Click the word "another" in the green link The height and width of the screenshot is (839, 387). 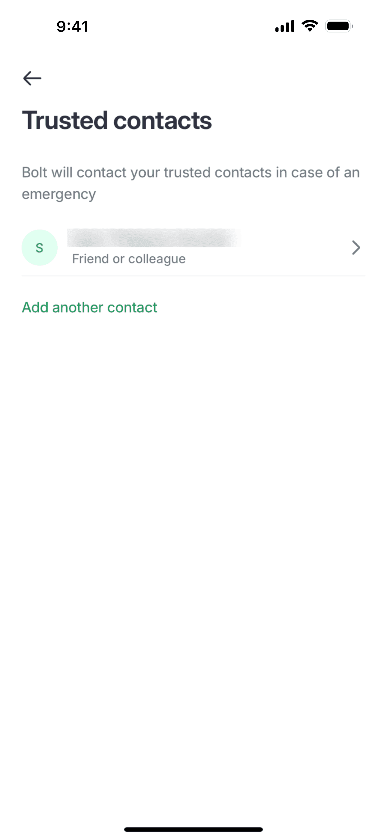[77, 308]
